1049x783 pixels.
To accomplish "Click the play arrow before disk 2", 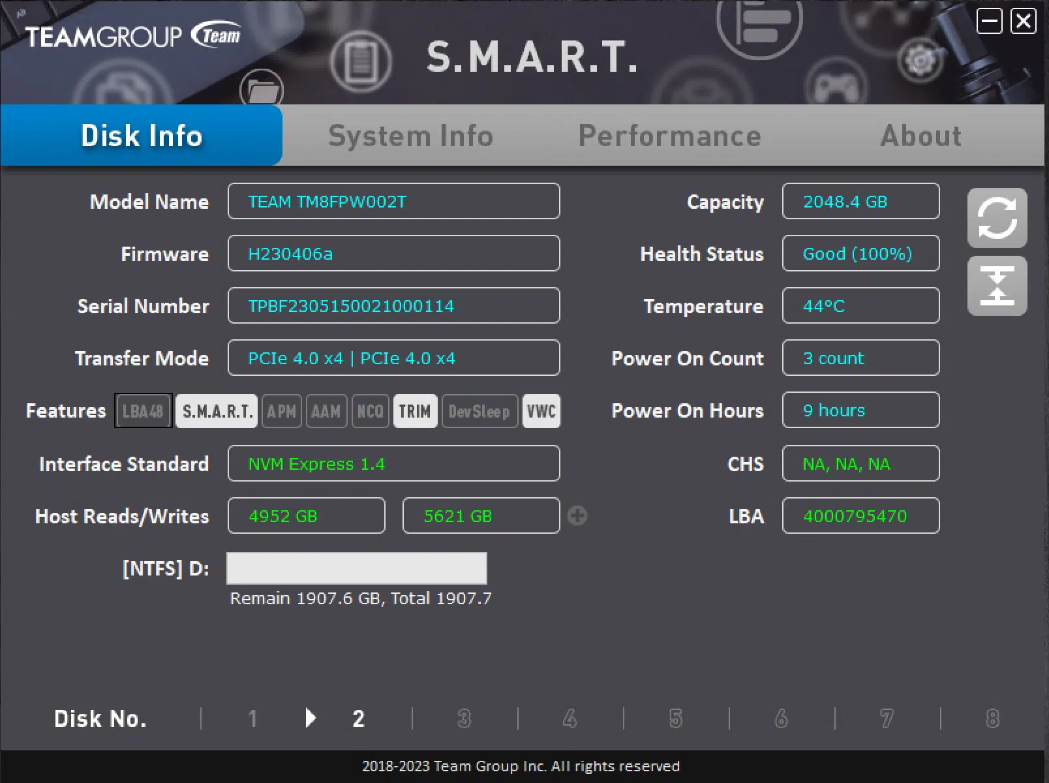I will (x=311, y=718).
